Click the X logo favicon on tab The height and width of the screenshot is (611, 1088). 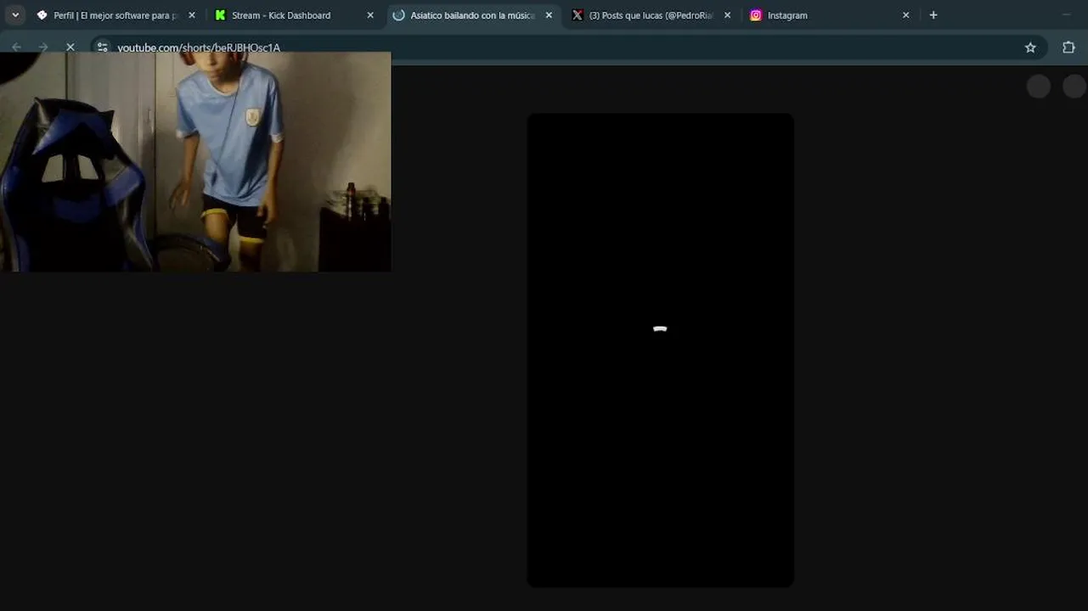(x=578, y=15)
